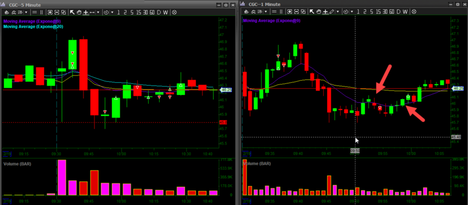468x205 pixels.
Task: Toggle vertical grid lines in 5 Minute chart
Action: (x=41, y=12)
